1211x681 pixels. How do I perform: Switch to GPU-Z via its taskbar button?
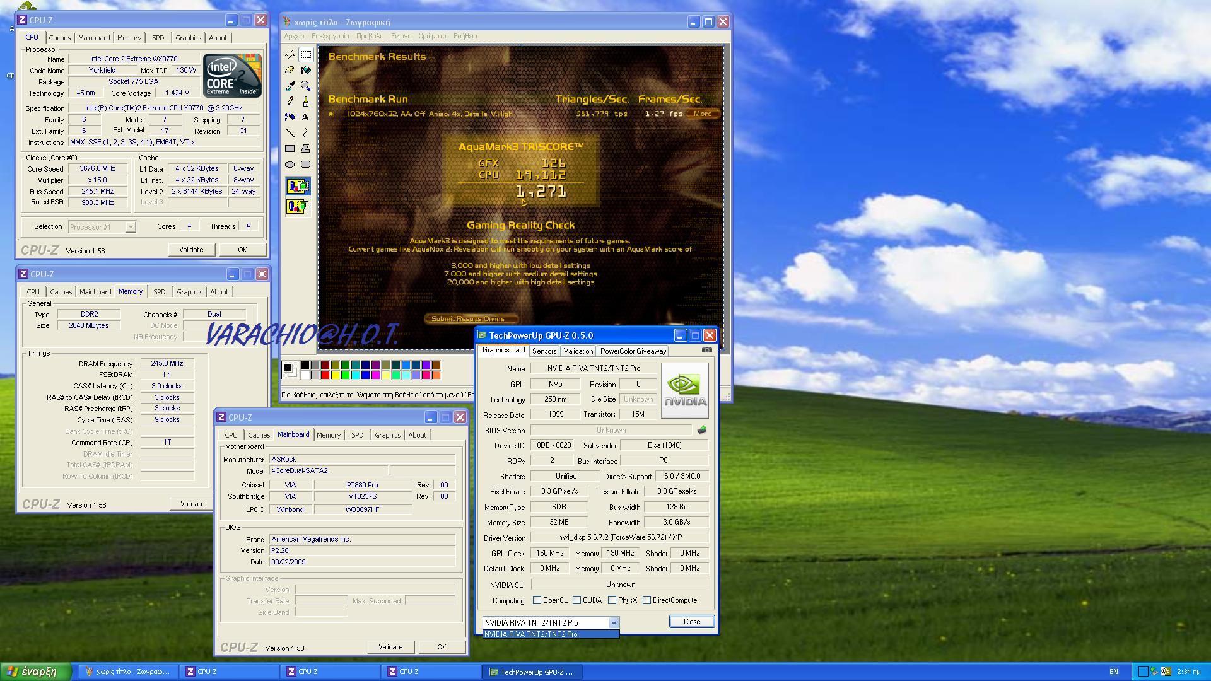coord(532,672)
